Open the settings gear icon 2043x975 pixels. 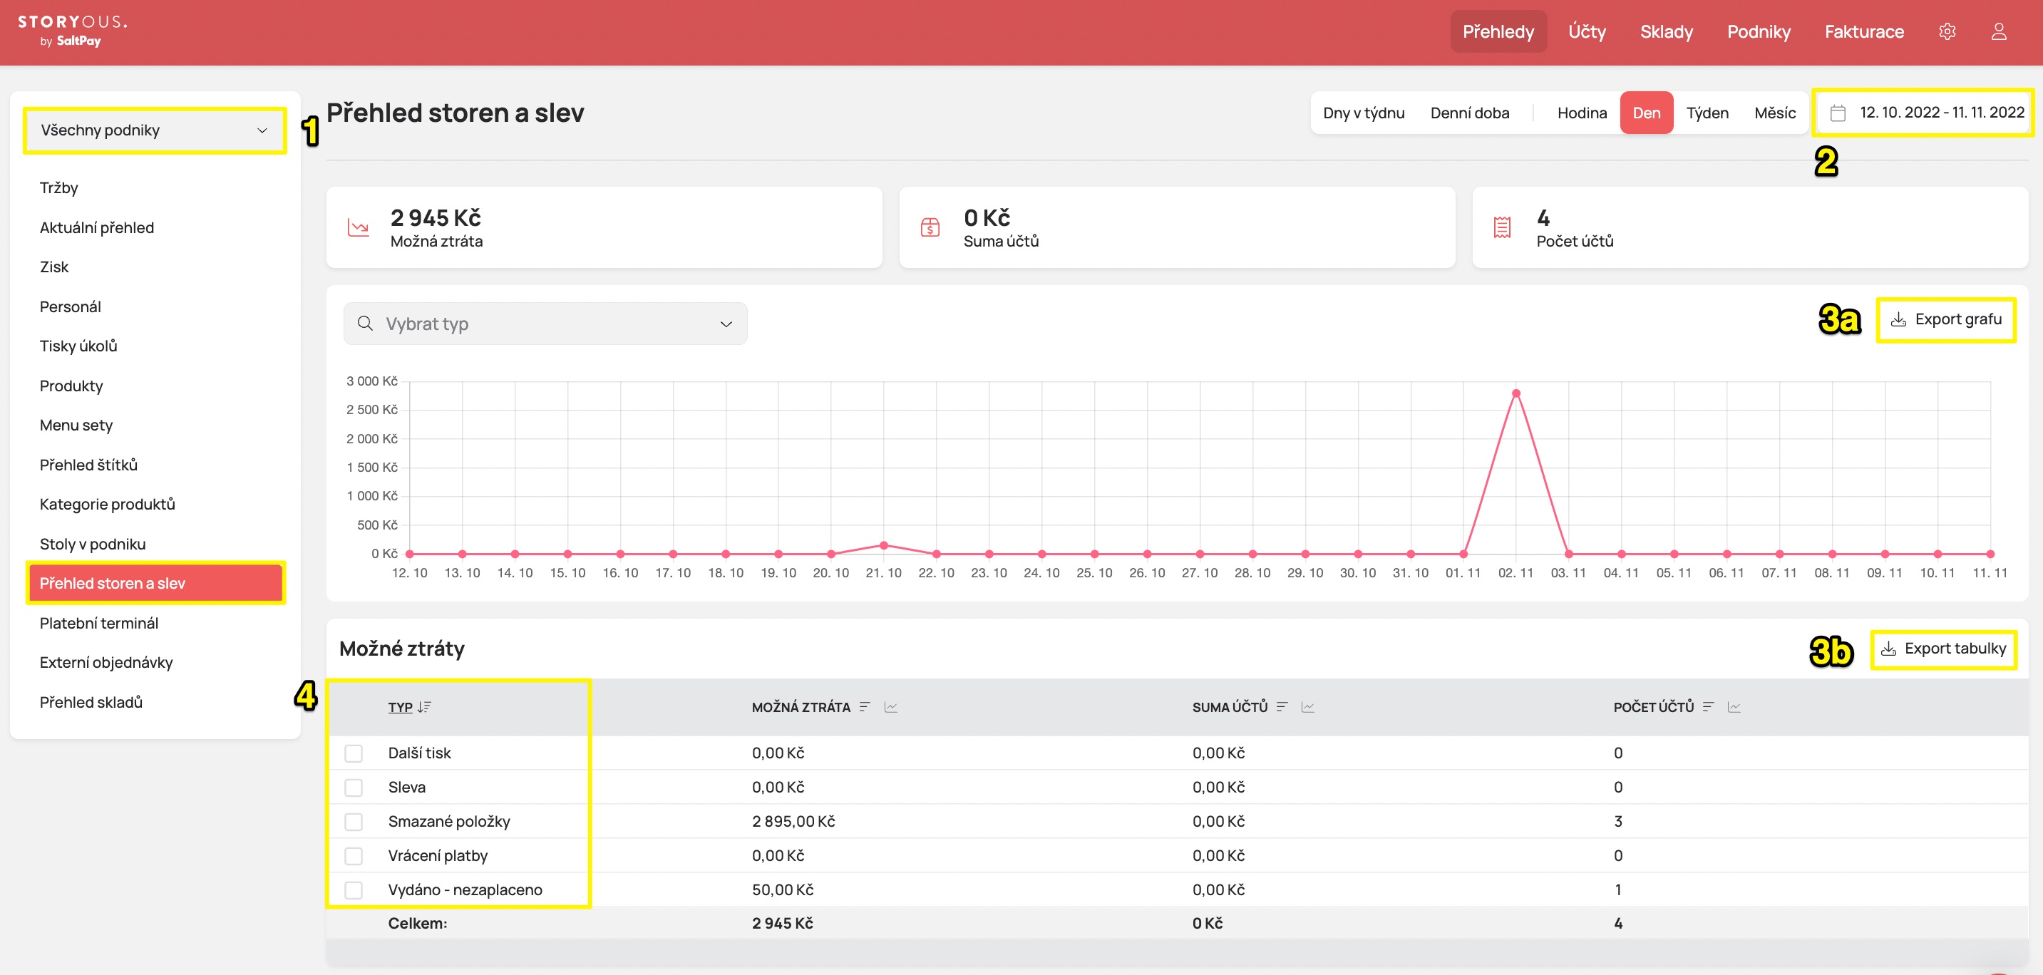(1947, 31)
